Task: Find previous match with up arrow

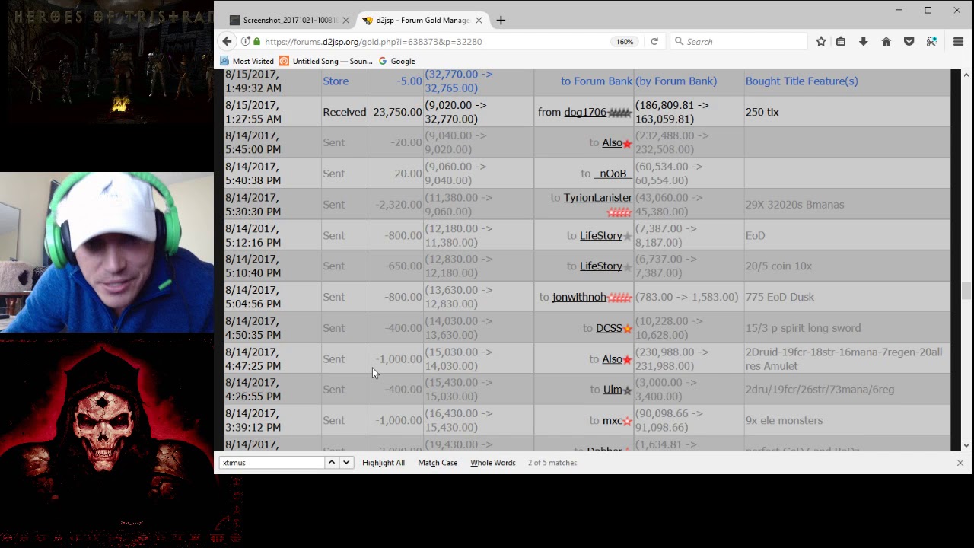Action: pos(332,463)
